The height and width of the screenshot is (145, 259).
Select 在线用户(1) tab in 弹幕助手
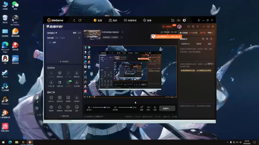click(x=185, y=44)
